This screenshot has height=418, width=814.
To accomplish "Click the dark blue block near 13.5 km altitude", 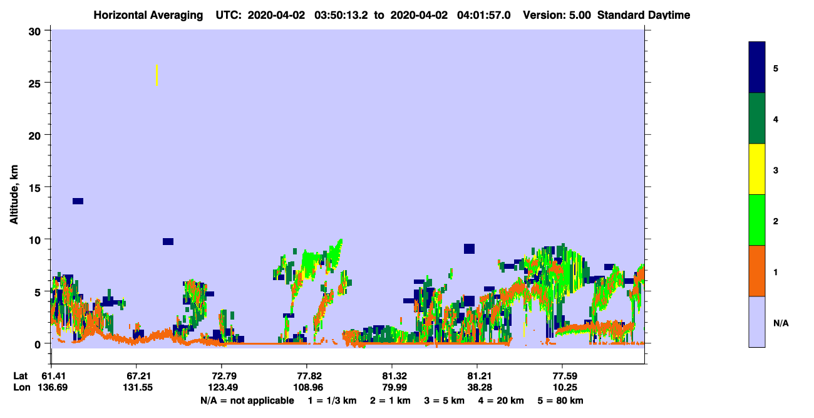I will tap(78, 201).
